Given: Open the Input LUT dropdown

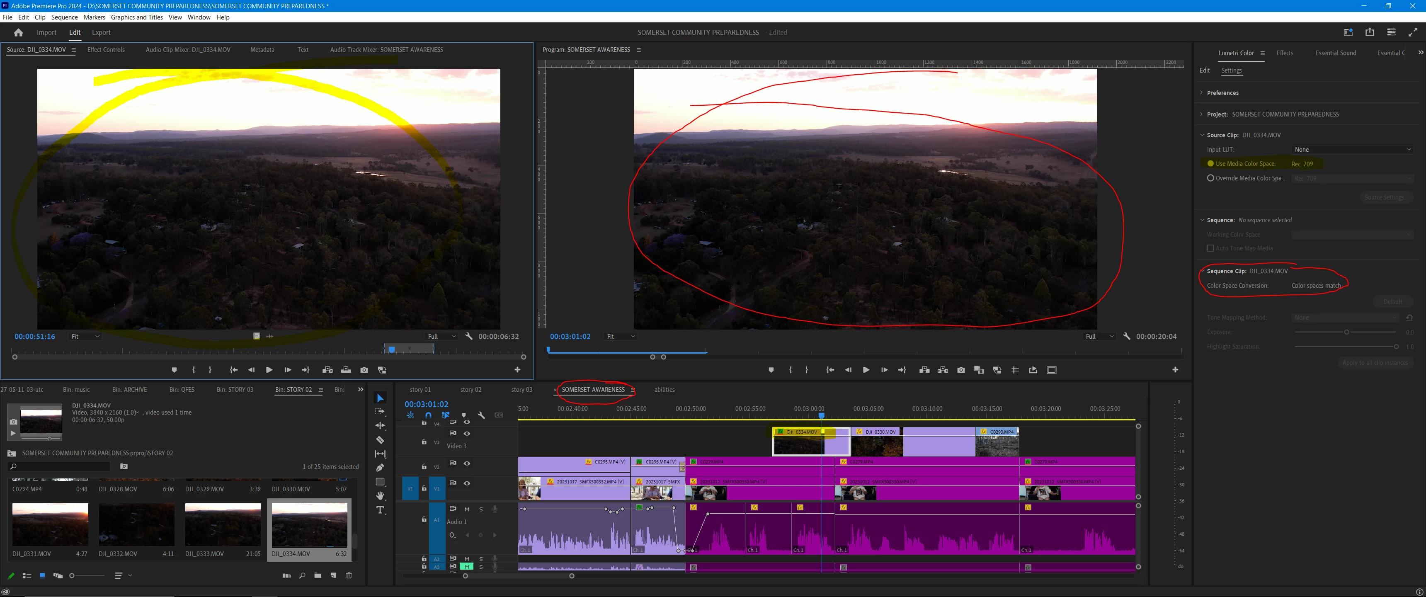Looking at the screenshot, I should tap(1352, 150).
